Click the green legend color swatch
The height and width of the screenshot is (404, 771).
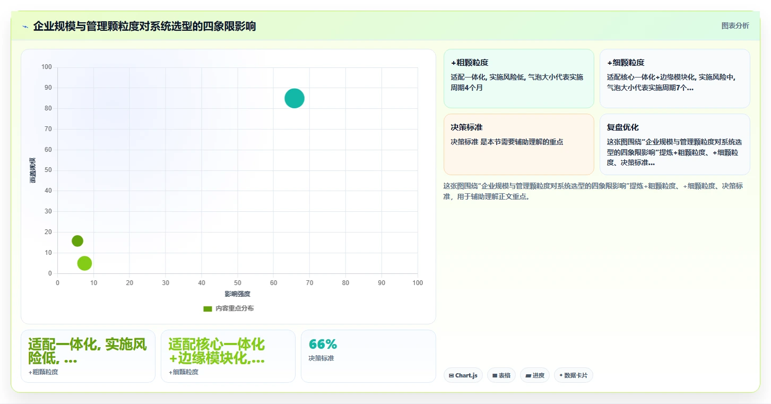207,308
